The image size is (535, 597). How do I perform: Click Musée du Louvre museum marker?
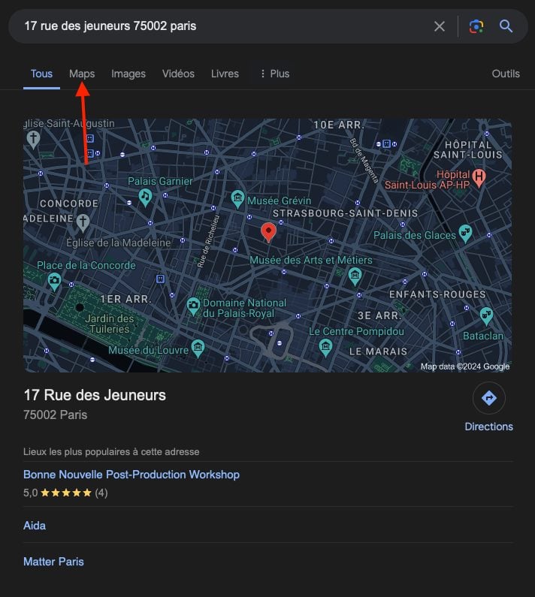point(198,348)
